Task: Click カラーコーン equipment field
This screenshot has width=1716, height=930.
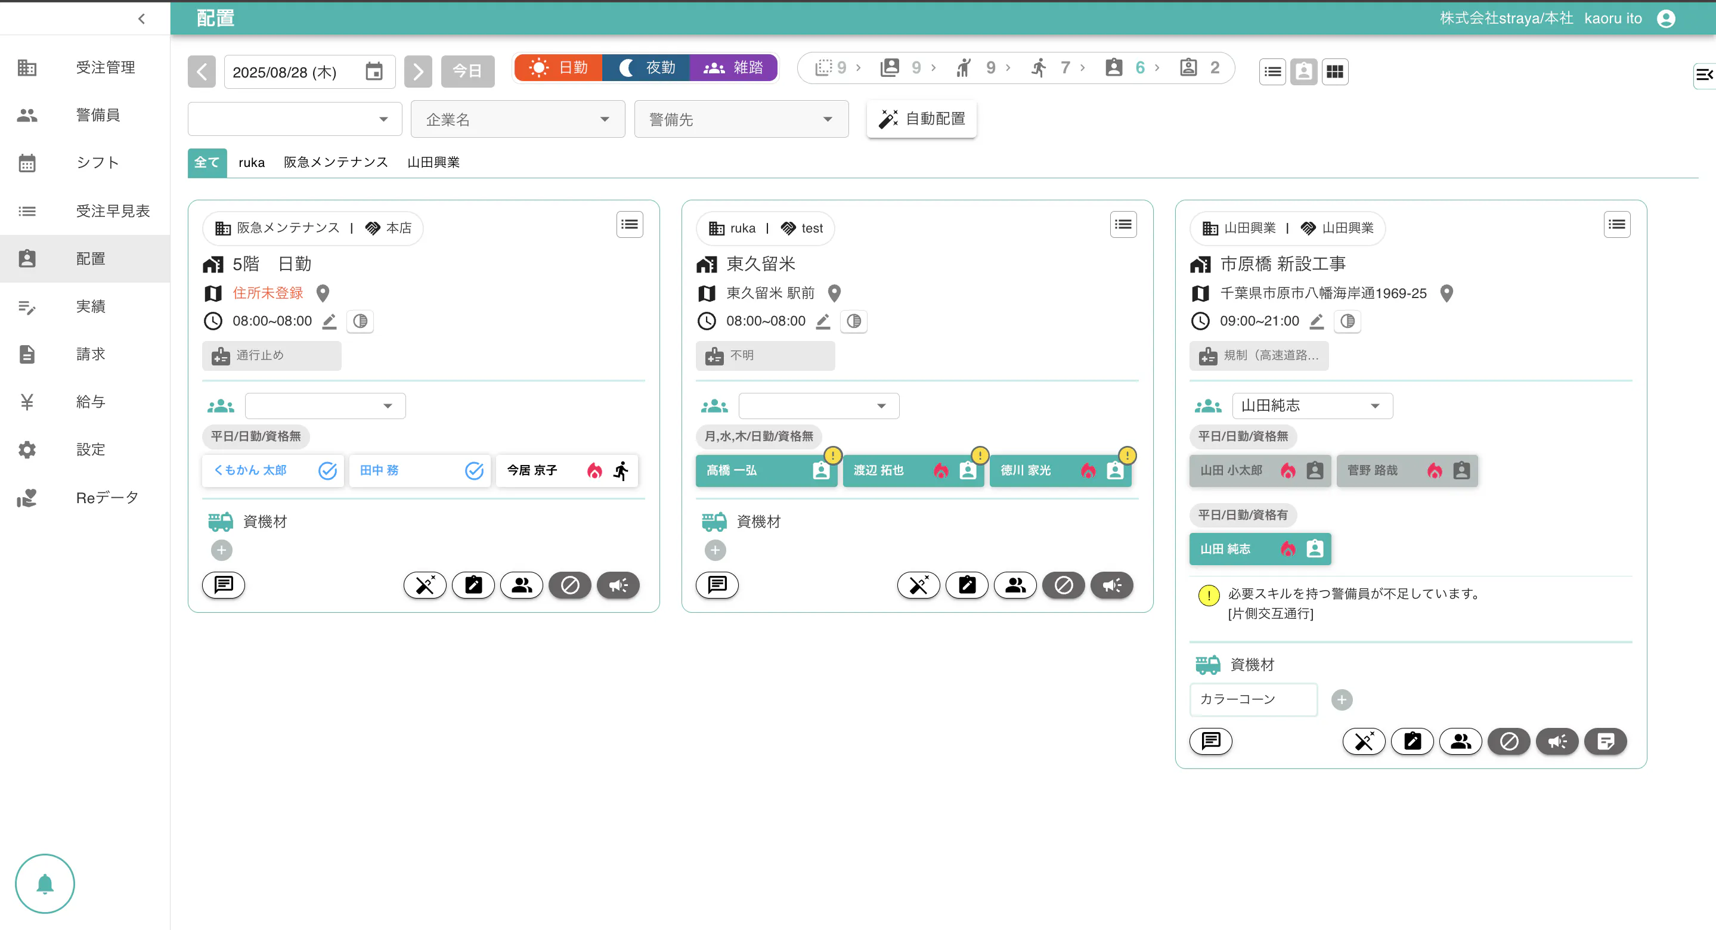Action: tap(1253, 699)
